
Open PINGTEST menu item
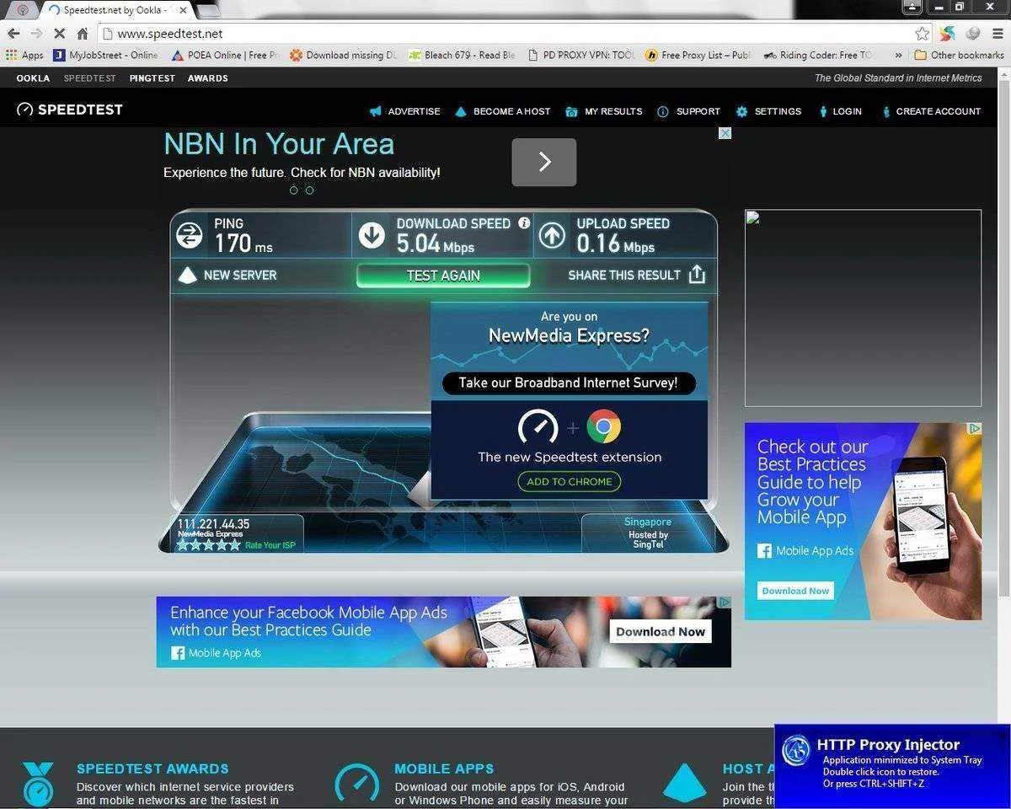(152, 78)
